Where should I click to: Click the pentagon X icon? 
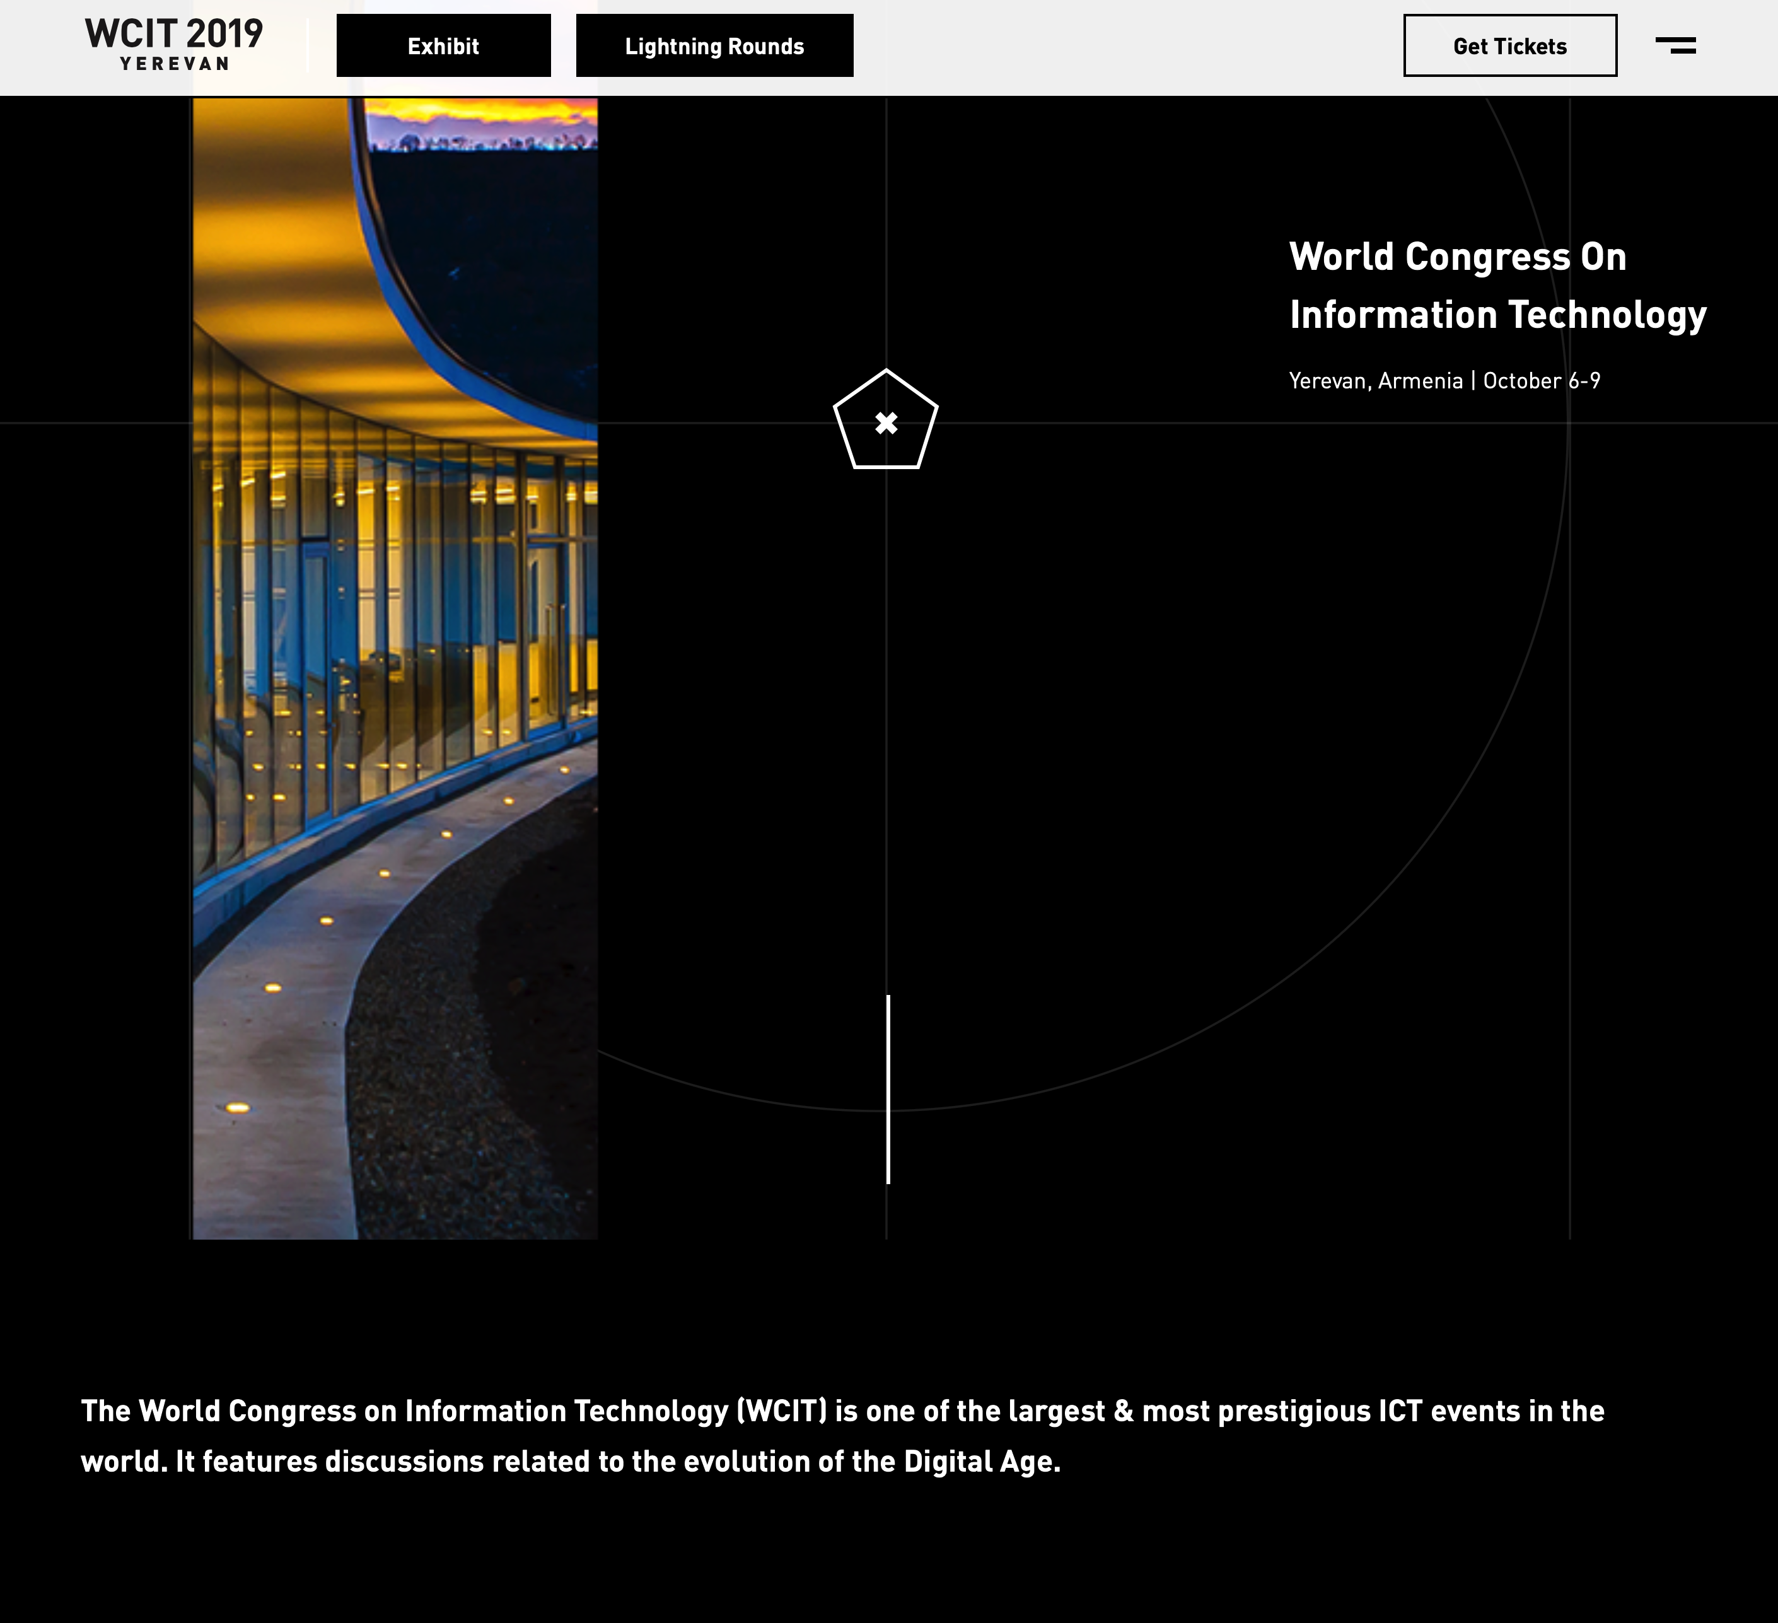tap(885, 422)
